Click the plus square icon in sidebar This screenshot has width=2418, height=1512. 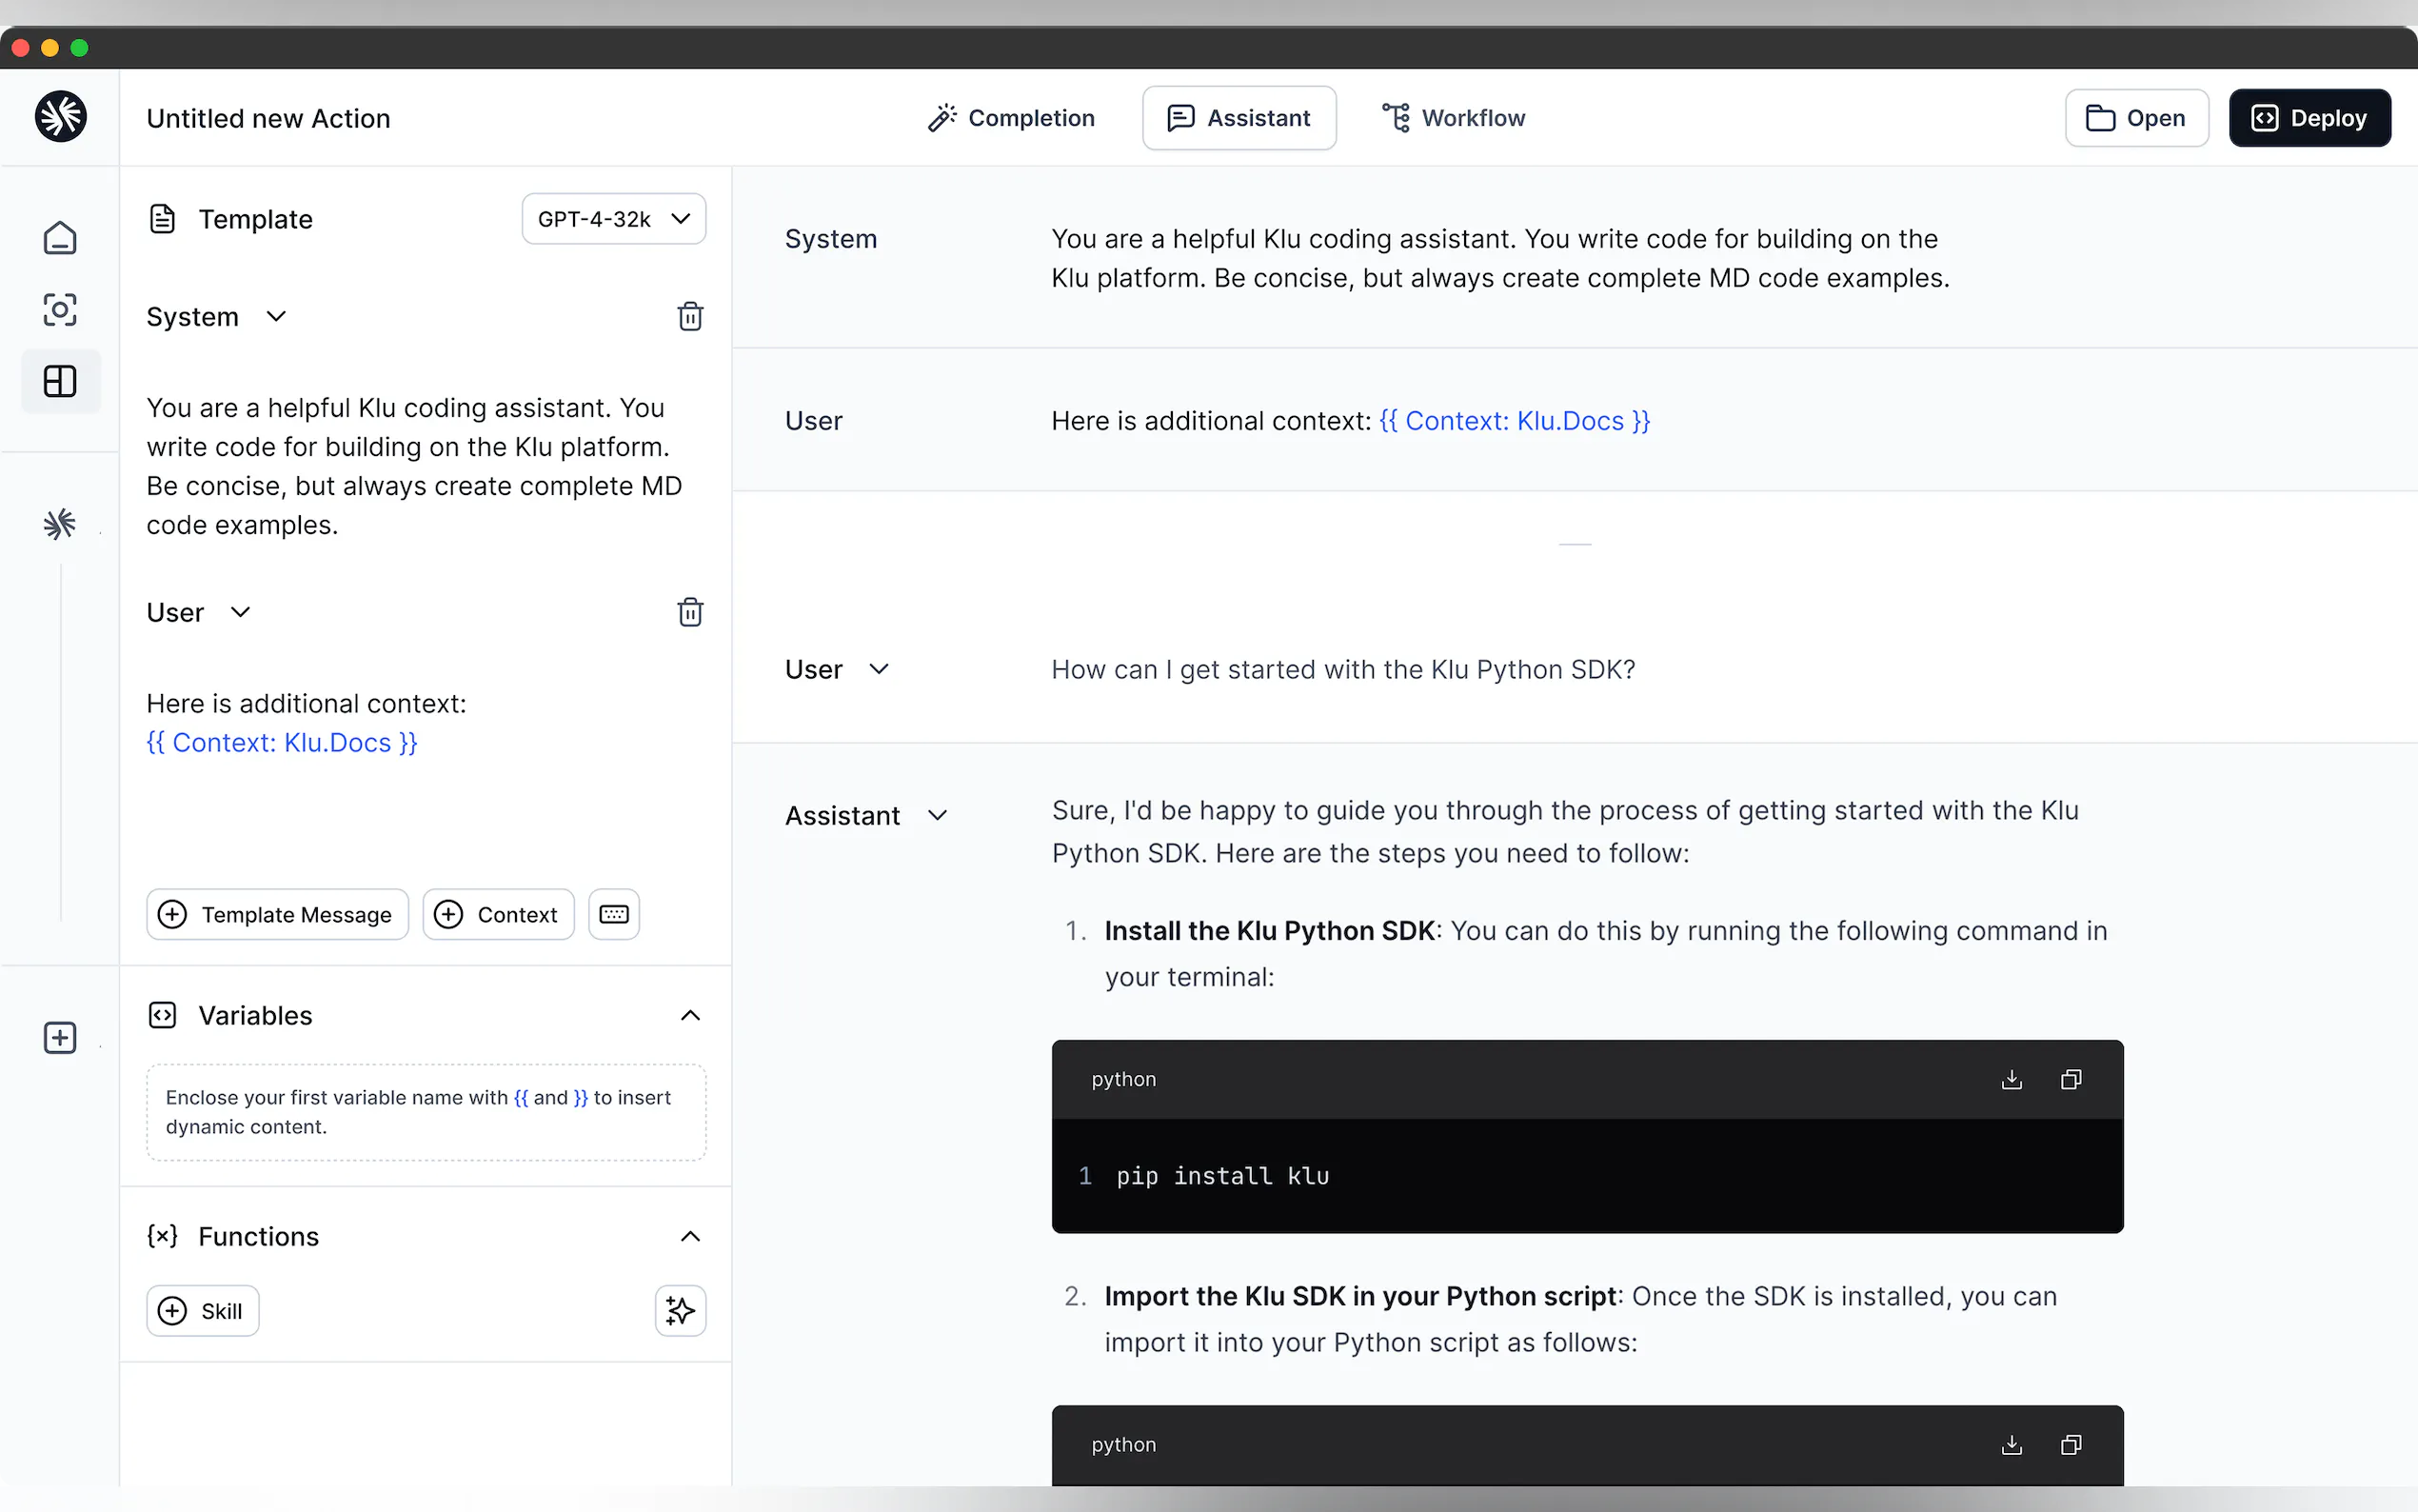[60, 1038]
